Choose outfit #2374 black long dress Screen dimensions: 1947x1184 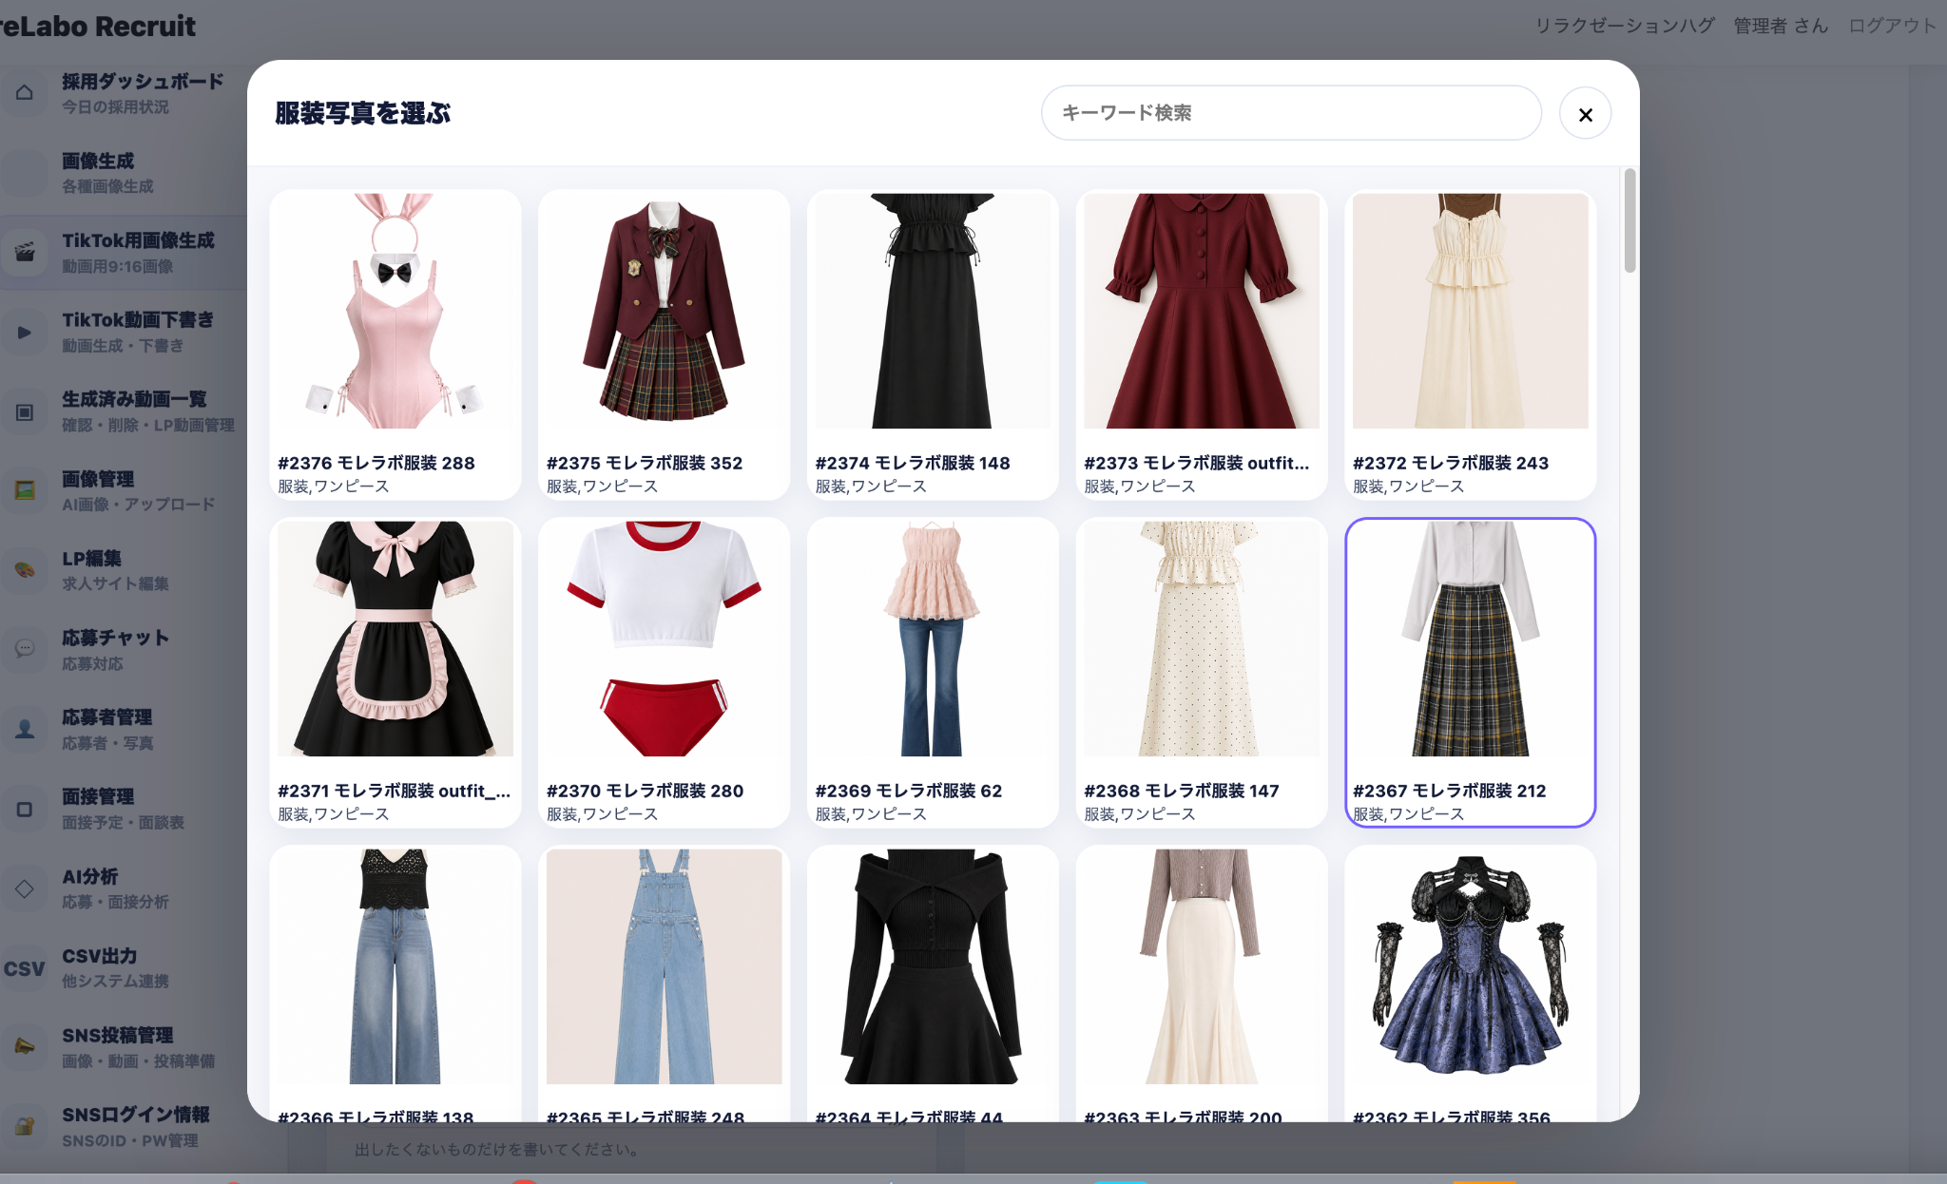933,345
